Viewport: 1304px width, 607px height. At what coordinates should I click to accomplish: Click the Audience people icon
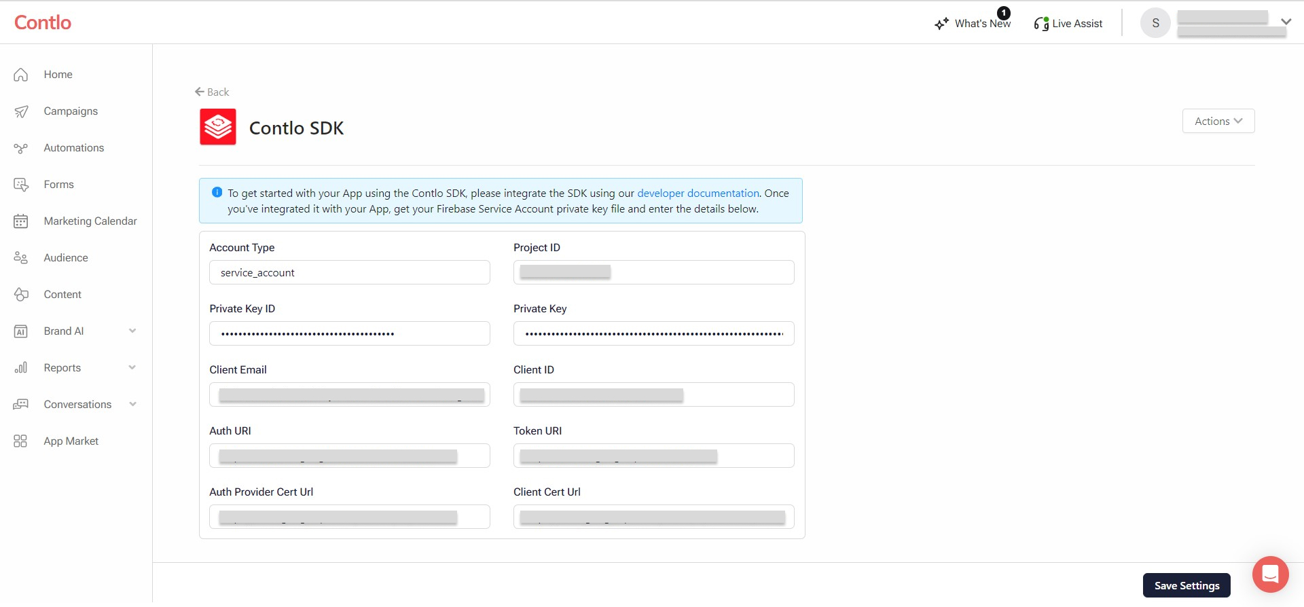point(21,258)
